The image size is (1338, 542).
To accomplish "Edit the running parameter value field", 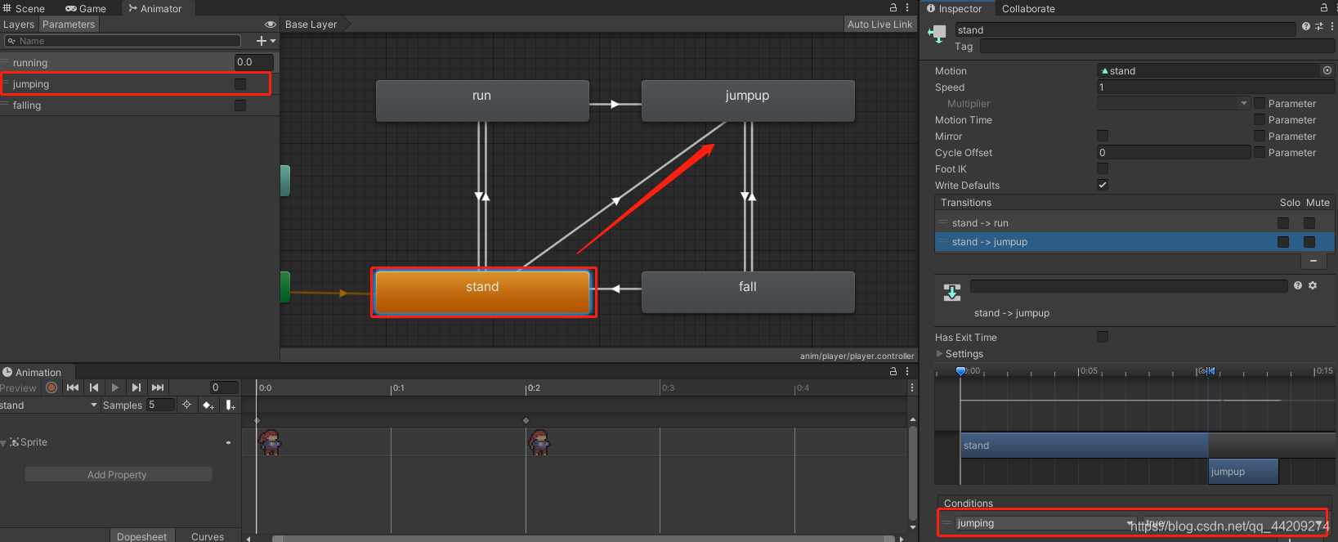I will (x=253, y=62).
